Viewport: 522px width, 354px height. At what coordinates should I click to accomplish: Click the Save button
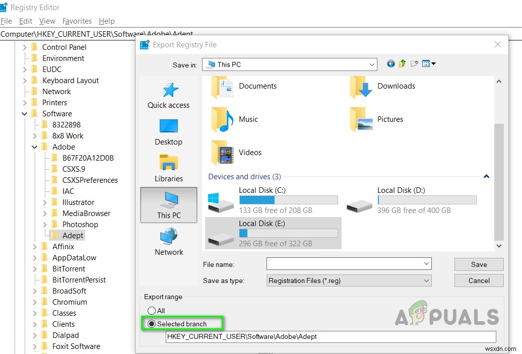tap(478, 264)
